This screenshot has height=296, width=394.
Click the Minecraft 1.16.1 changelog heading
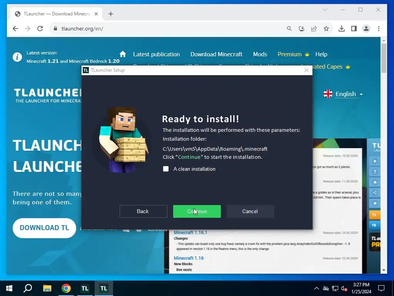(x=190, y=232)
